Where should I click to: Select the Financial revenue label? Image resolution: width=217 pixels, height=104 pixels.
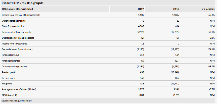(11, 55)
